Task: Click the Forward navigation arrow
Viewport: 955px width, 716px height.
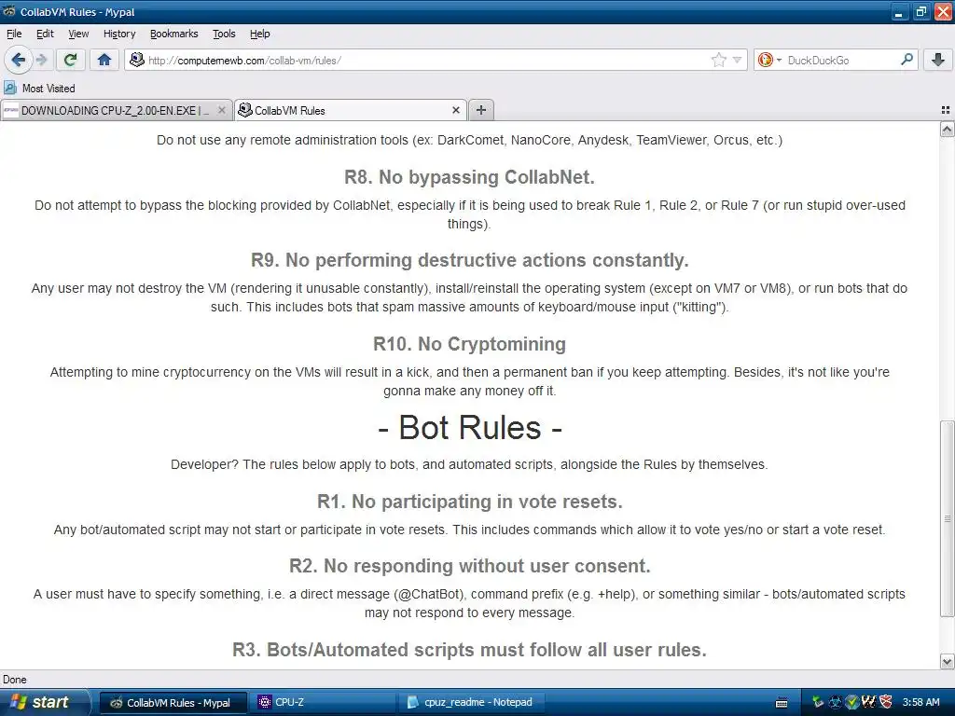Action: point(41,60)
